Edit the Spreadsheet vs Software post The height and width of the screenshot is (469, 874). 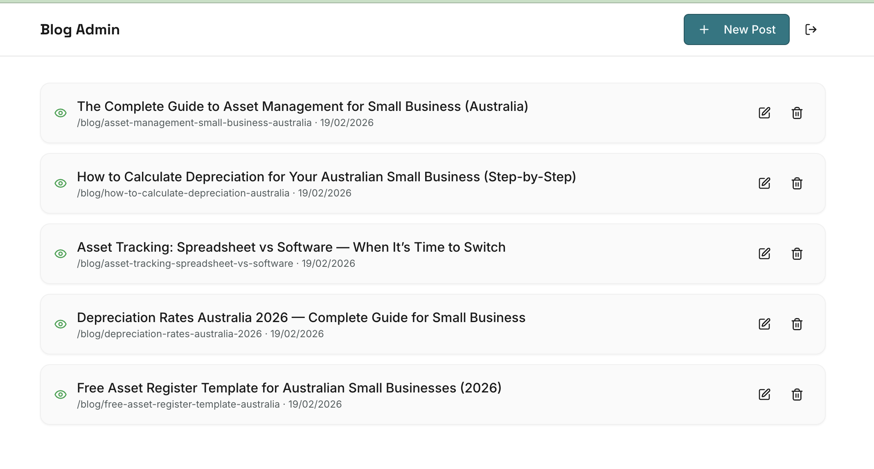point(764,254)
